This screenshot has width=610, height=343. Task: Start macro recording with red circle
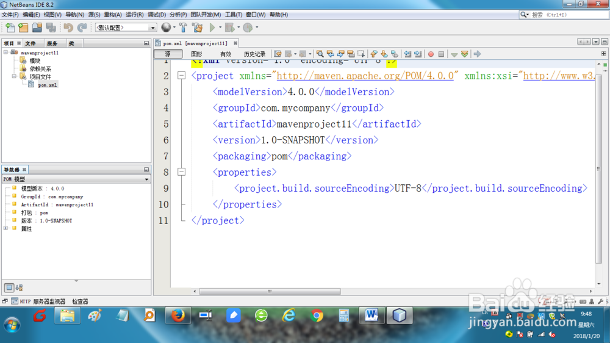click(431, 54)
